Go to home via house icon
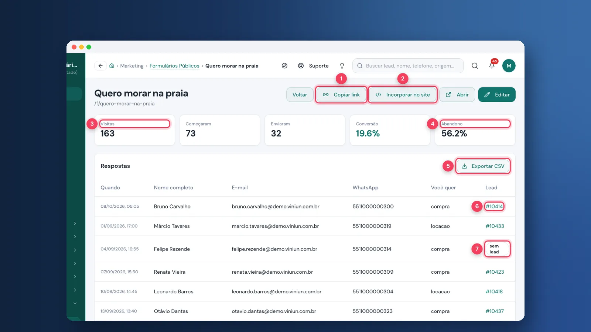The image size is (591, 332). point(112,66)
